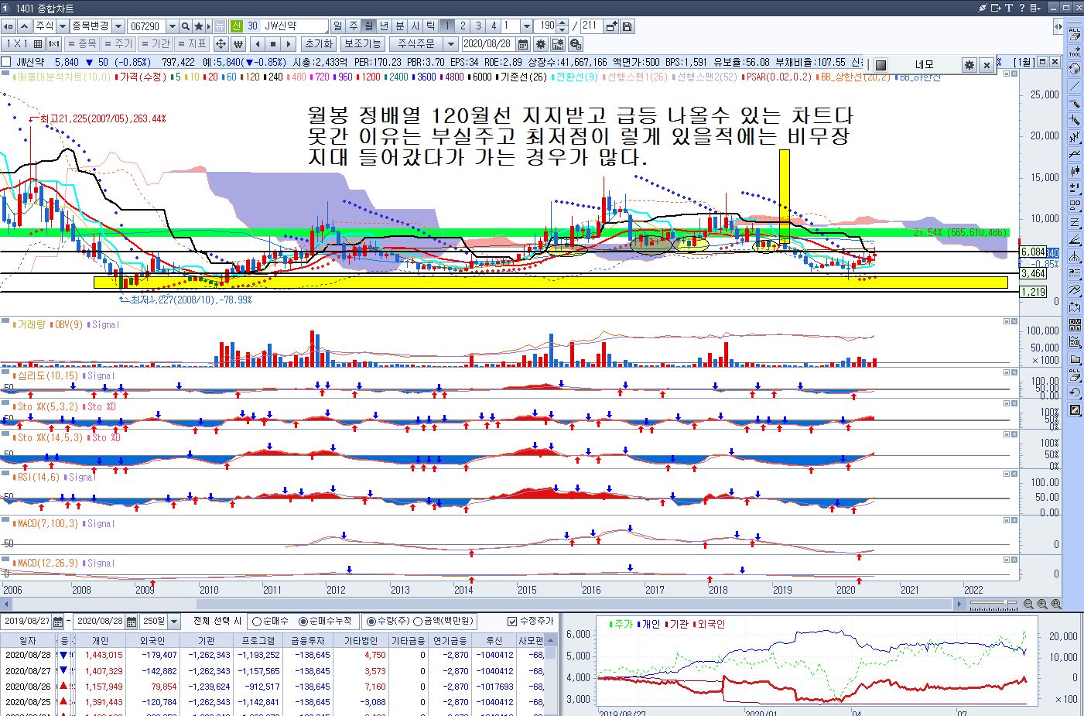Click the save chart floppy disk icon

(x=627, y=26)
